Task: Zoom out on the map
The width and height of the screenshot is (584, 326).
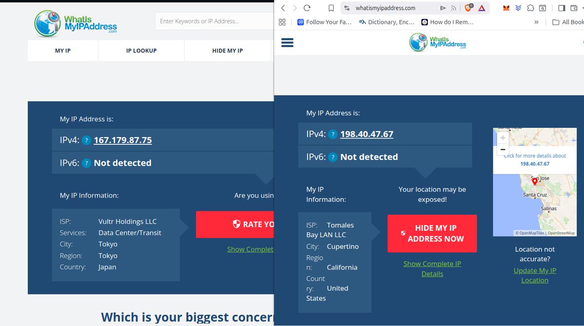Action: 503,149
